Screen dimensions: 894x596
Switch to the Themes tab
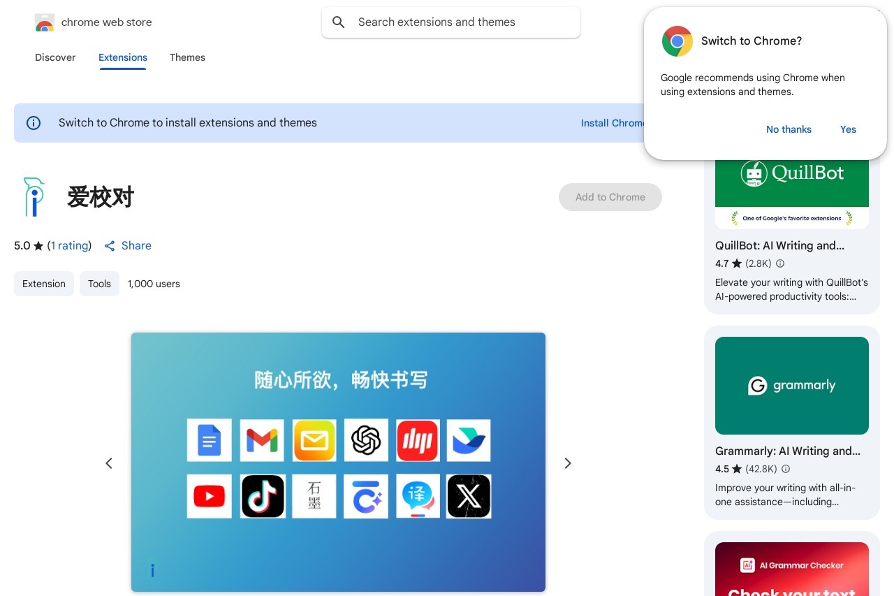click(187, 57)
